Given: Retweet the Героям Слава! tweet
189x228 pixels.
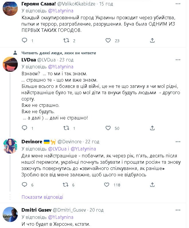Looking at the screenshot, I should tap(66, 41).
